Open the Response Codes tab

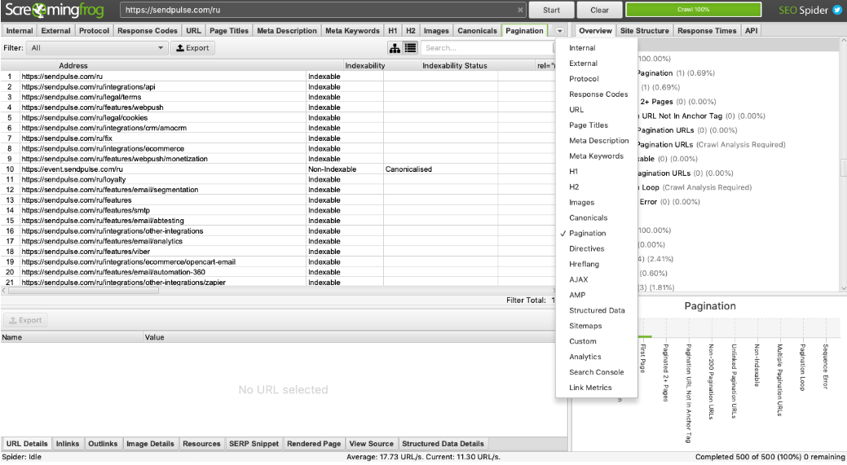[147, 31]
